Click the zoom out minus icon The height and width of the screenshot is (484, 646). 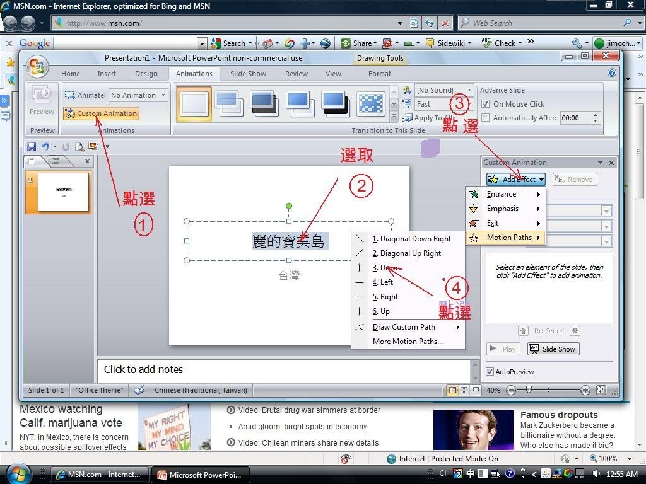511,390
